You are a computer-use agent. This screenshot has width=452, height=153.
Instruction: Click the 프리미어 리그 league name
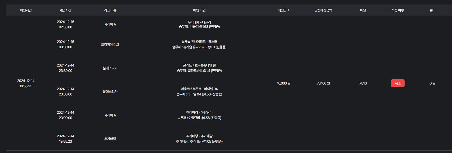pos(110,45)
